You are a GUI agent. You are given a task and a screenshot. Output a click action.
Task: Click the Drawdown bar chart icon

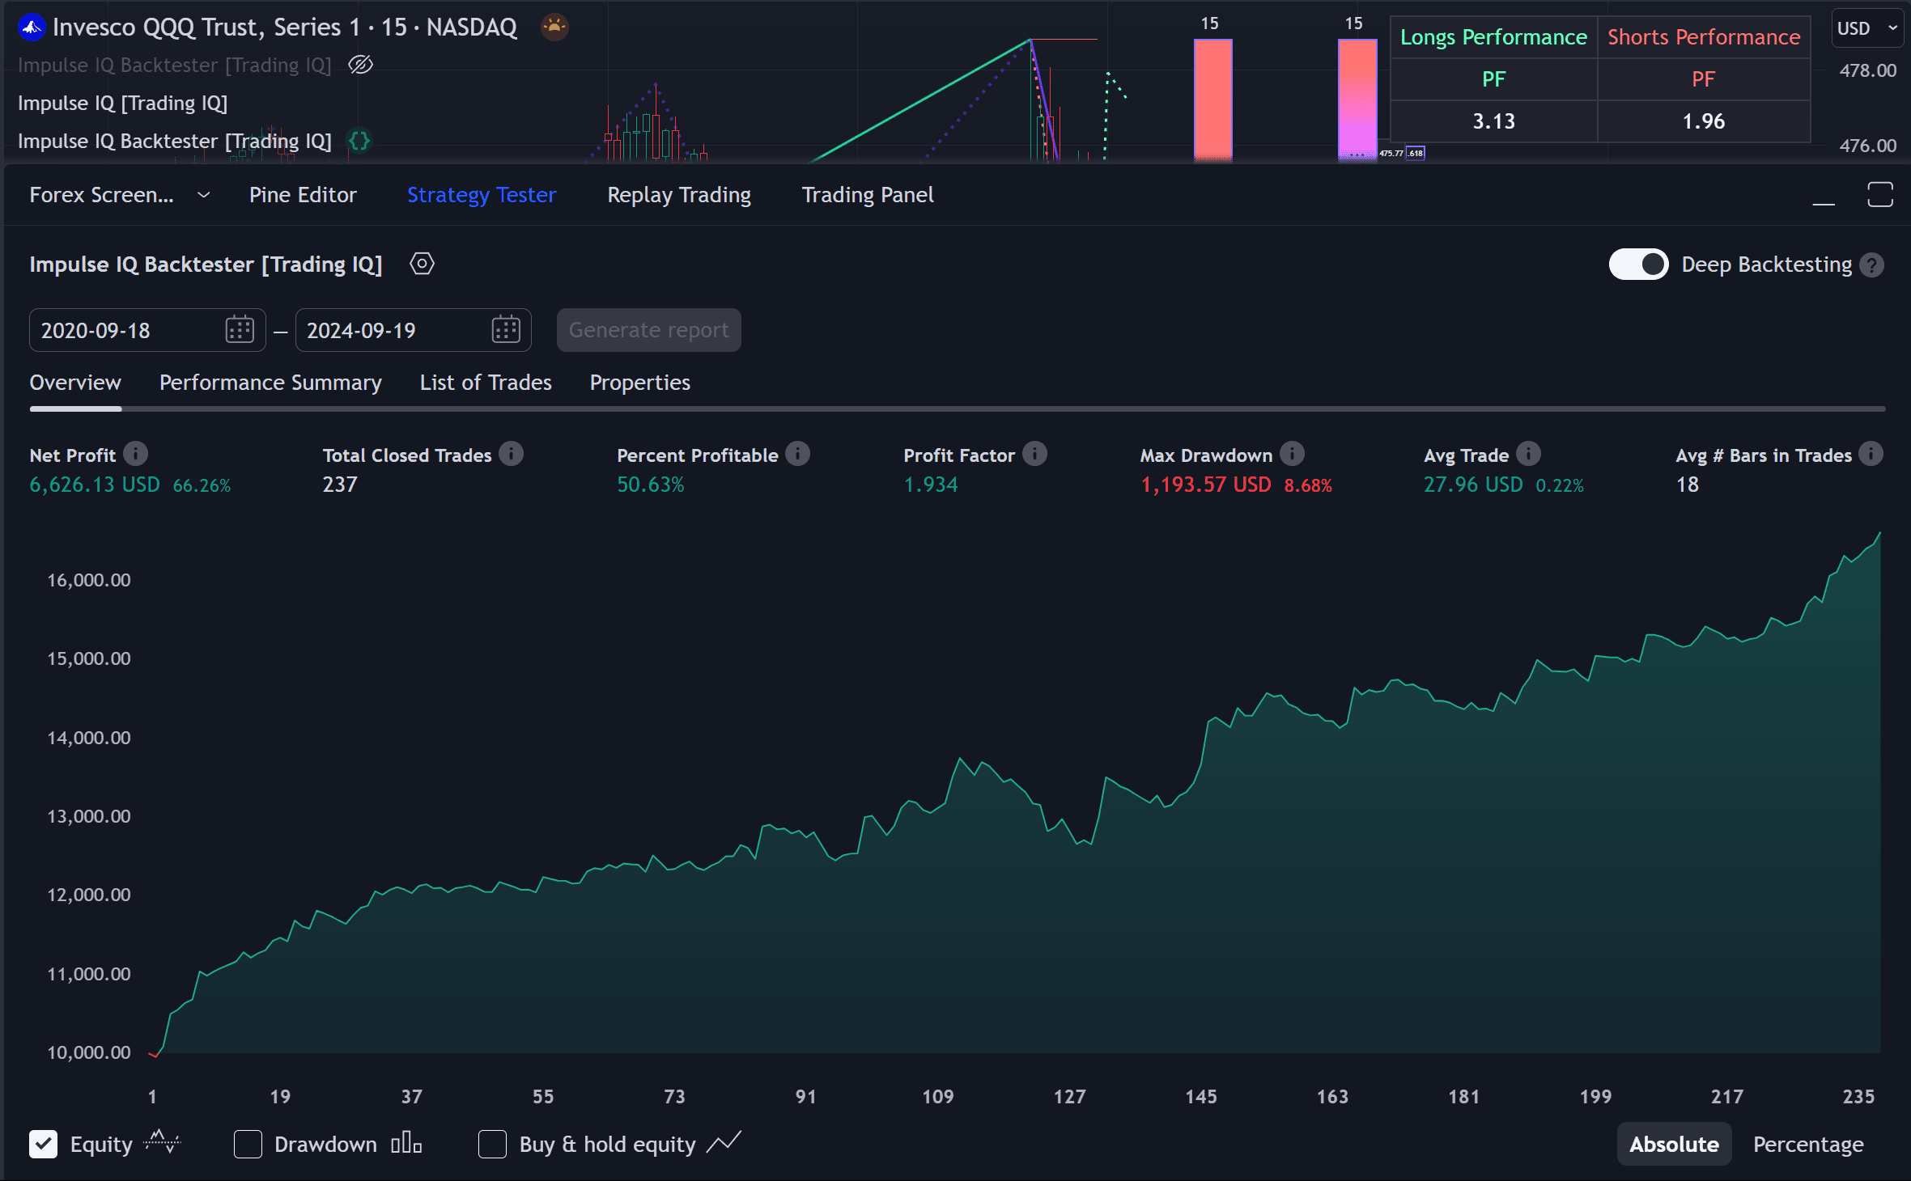[406, 1143]
